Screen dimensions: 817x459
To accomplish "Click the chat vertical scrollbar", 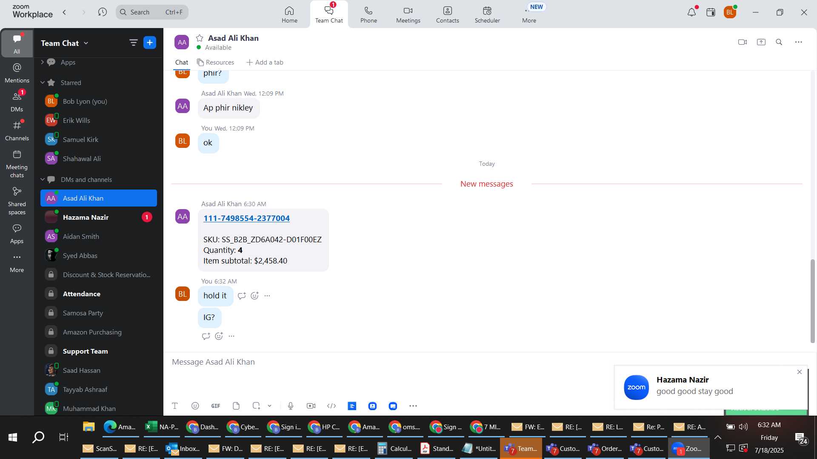I will tap(812, 301).
